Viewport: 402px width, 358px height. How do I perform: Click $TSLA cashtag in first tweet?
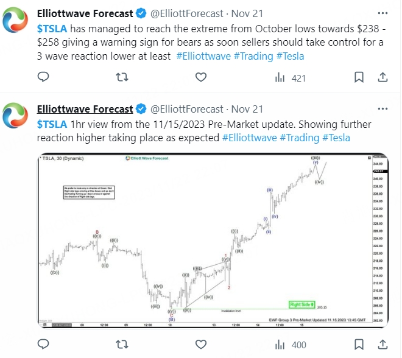[x=51, y=29]
